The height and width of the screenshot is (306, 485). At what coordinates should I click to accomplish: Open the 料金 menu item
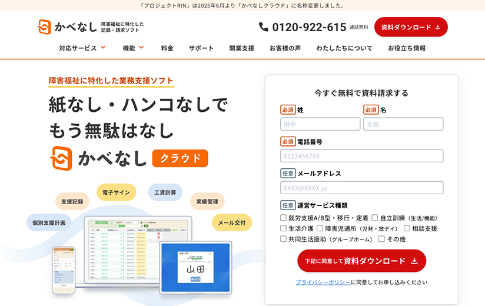(167, 48)
